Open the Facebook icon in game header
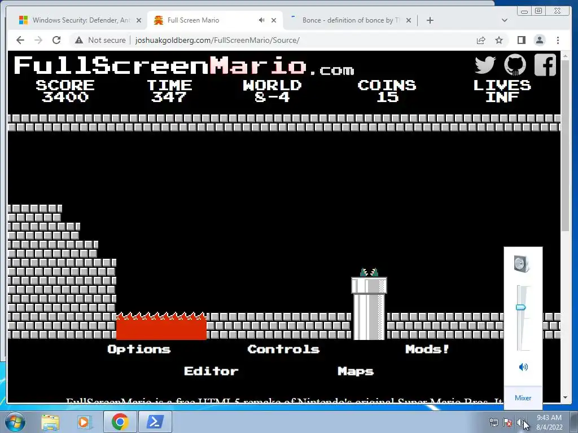The width and height of the screenshot is (578, 433). [x=545, y=65]
